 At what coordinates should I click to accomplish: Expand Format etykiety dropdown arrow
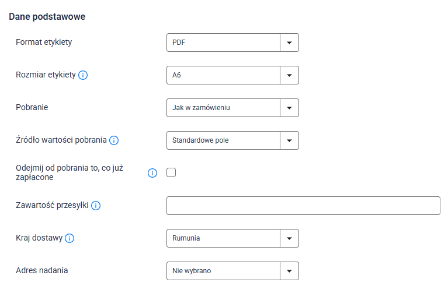point(289,43)
